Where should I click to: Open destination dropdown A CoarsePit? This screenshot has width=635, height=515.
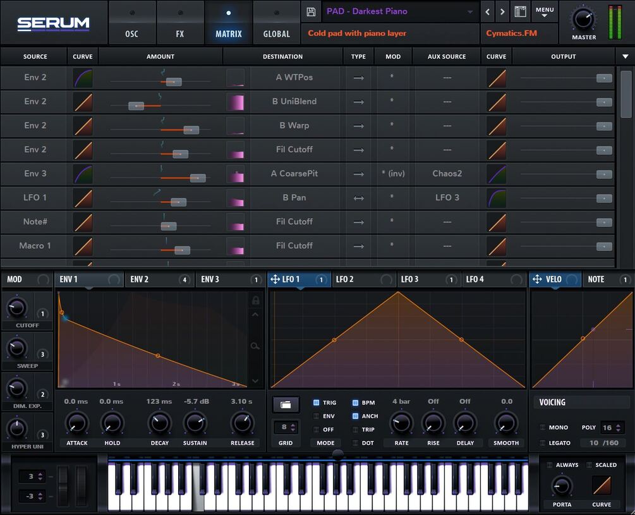pyautogui.click(x=294, y=174)
